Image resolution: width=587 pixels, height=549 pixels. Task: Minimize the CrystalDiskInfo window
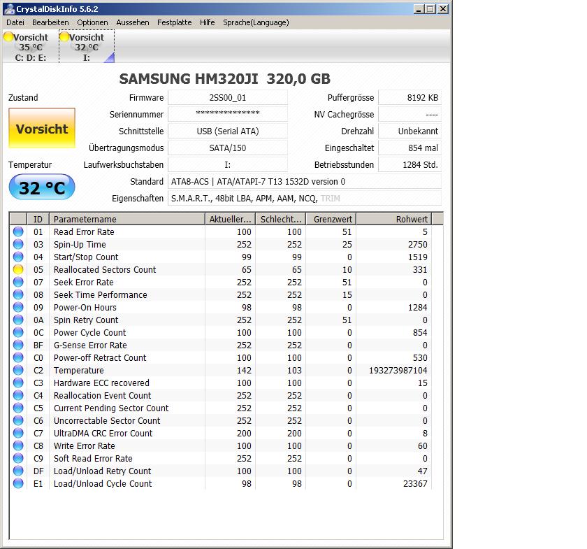point(419,9)
